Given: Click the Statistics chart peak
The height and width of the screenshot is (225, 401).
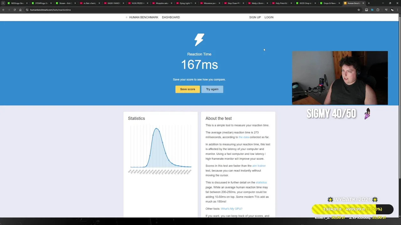Looking at the screenshot, I should [157, 128].
